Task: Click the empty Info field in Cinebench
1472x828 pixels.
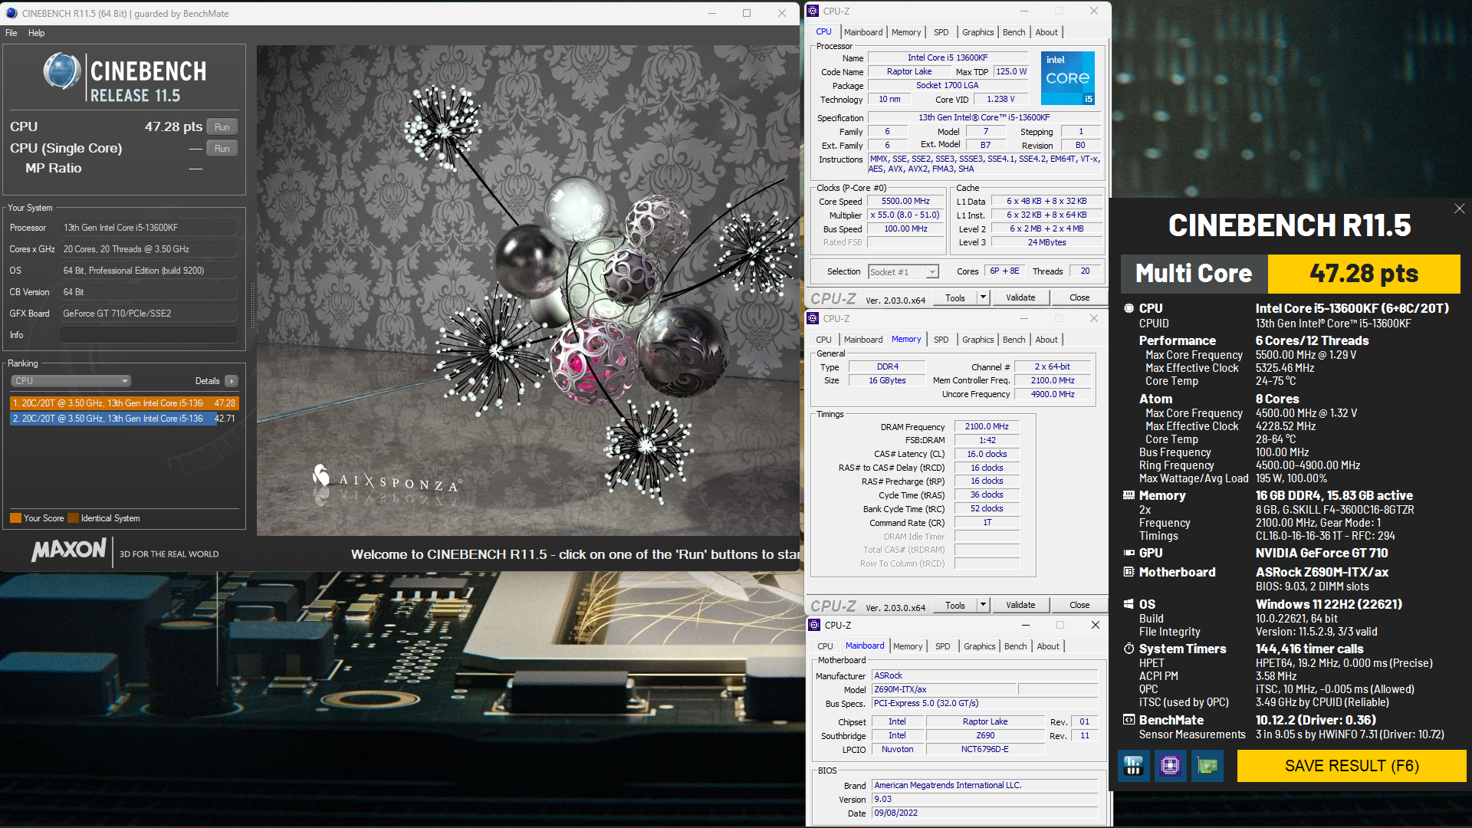Action: (149, 335)
